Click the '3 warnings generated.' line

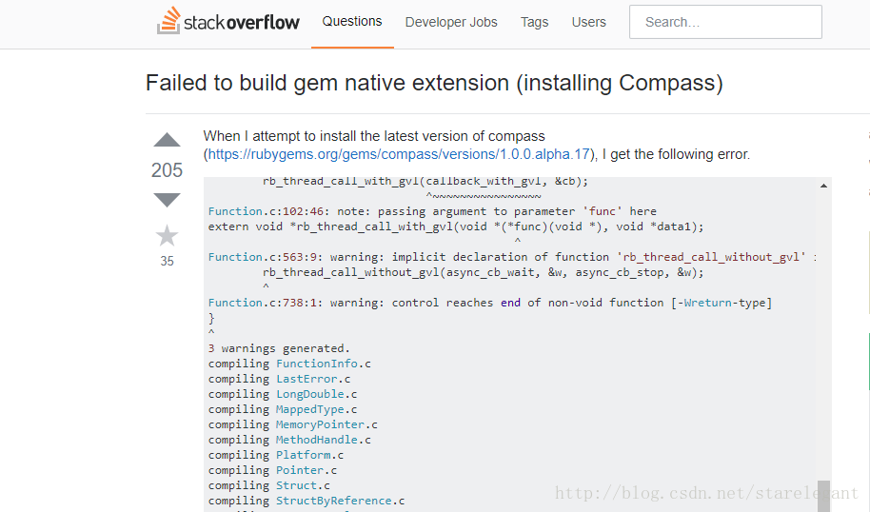pyautogui.click(x=279, y=348)
